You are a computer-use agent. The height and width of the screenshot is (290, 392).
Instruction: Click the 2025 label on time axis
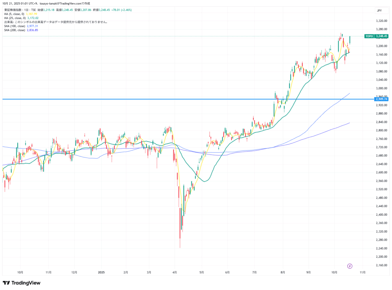tap(101, 273)
